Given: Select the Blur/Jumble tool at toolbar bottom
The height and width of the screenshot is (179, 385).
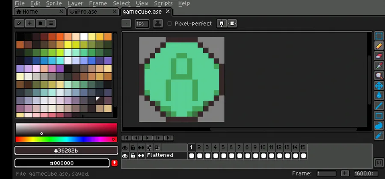Looking at the screenshot, I should (379, 135).
